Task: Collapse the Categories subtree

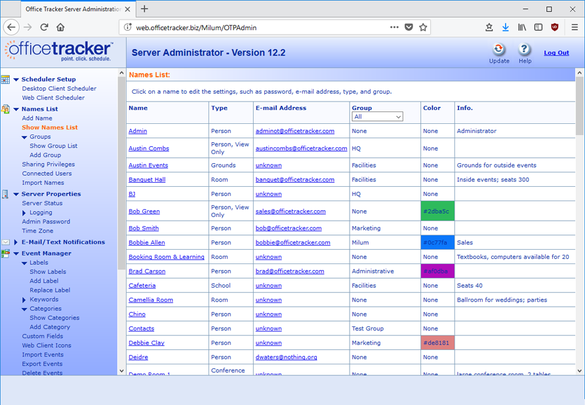Action: point(24,309)
